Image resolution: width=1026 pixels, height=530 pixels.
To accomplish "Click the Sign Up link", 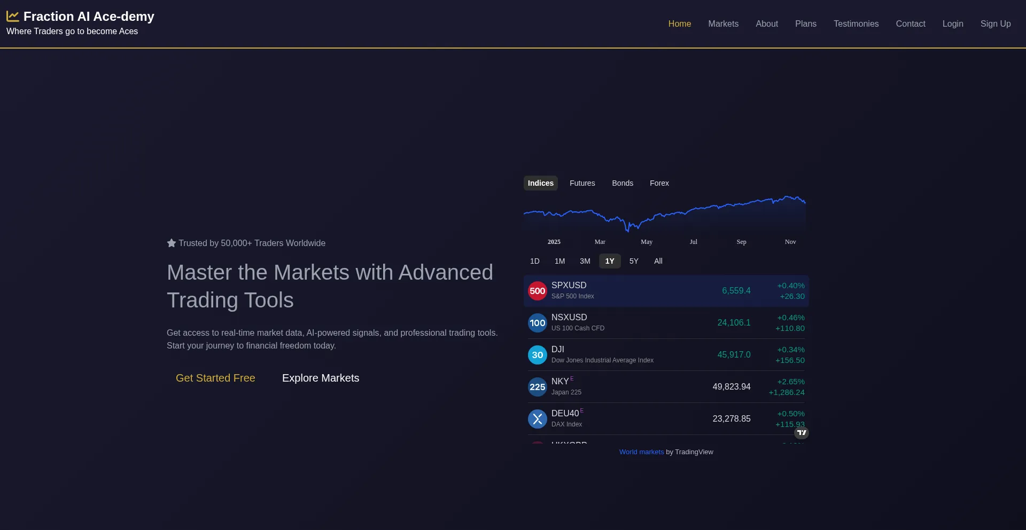I will coord(995,24).
